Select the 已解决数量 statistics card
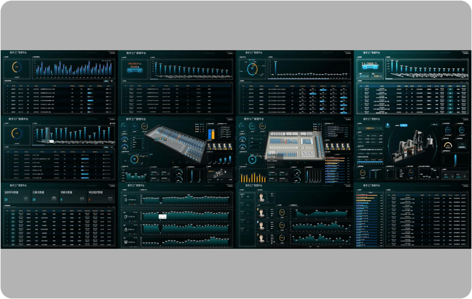The image size is (472, 299). 45,196
